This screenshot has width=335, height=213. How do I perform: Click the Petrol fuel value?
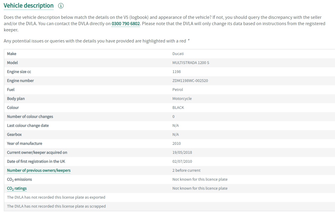point(178,90)
